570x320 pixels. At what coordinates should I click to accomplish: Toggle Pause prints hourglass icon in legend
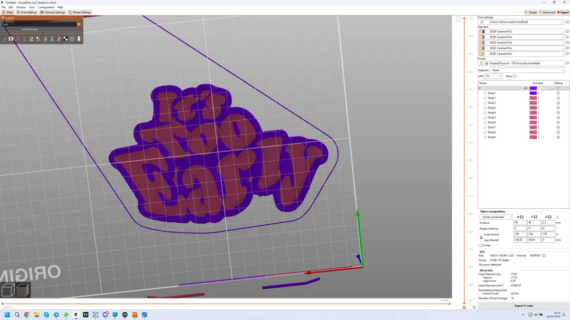click(52, 39)
